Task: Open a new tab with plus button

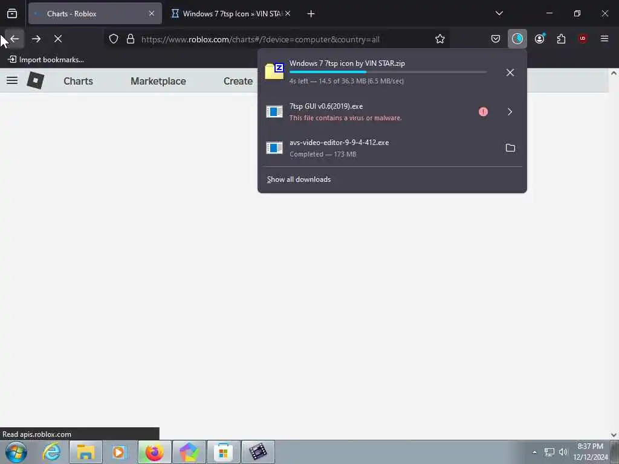Action: [x=311, y=14]
